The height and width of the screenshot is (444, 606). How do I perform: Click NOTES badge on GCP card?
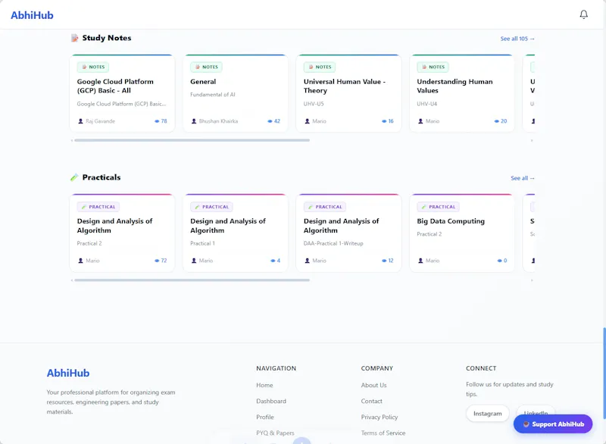92,67
